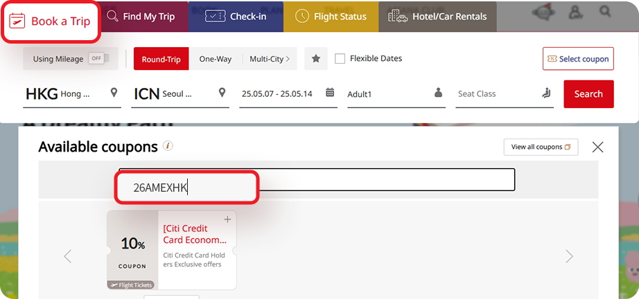Show next coupon with right arrow
The width and height of the screenshot is (639, 299).
(x=569, y=257)
